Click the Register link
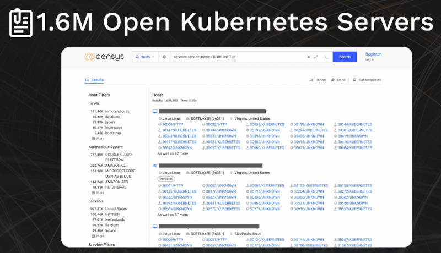Viewport: 441px width, 253px height. click(373, 54)
